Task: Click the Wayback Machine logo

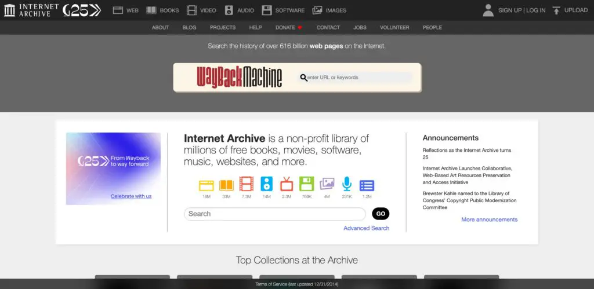Action: 240,77
